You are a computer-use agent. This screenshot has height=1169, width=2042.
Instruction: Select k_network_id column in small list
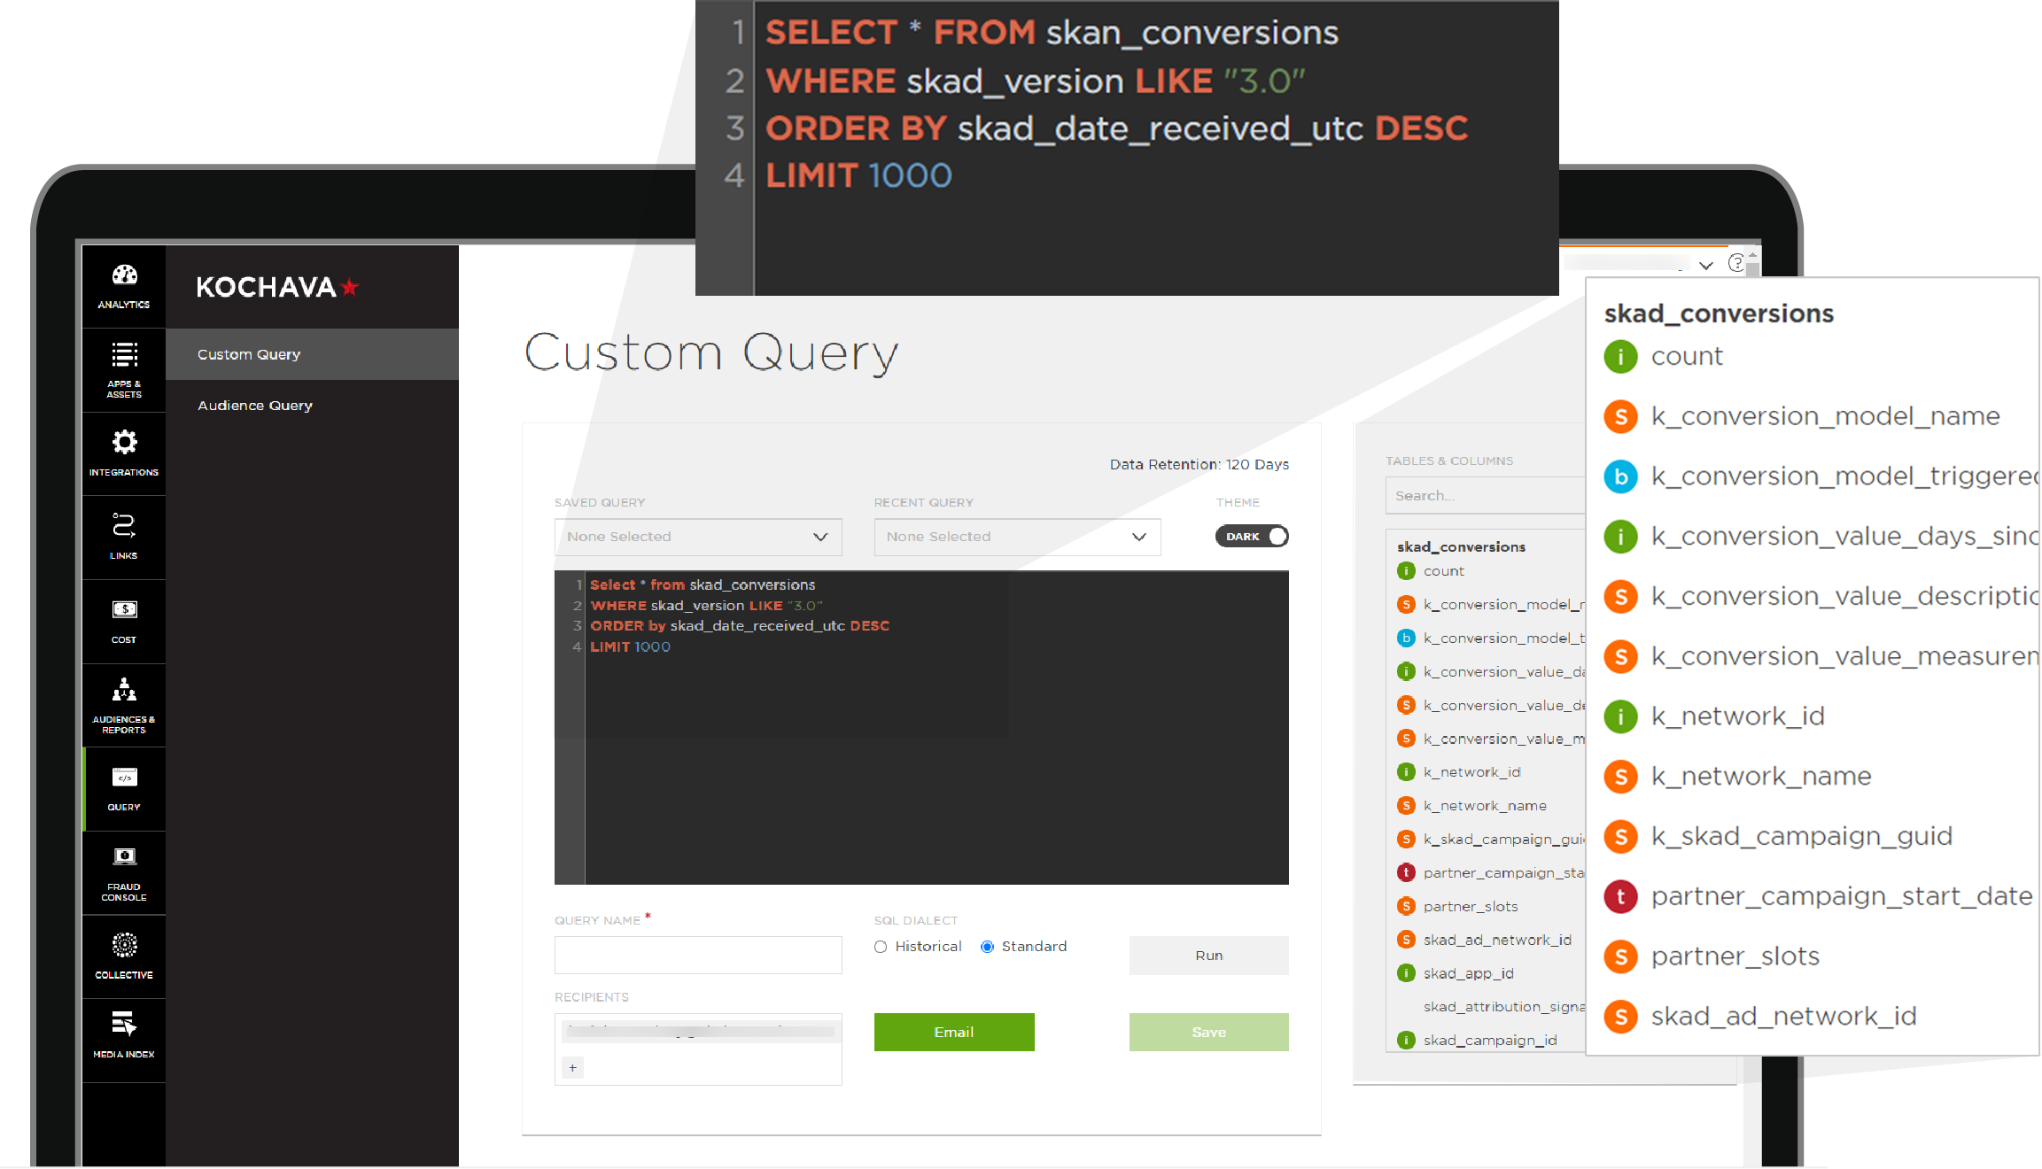click(1471, 772)
